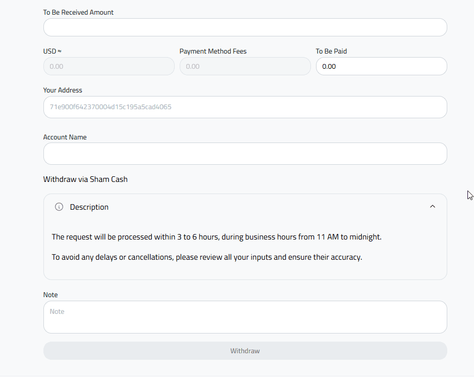This screenshot has height=379, width=474.
Task: Click the 'Your Address' label
Action: pyautogui.click(x=63, y=90)
